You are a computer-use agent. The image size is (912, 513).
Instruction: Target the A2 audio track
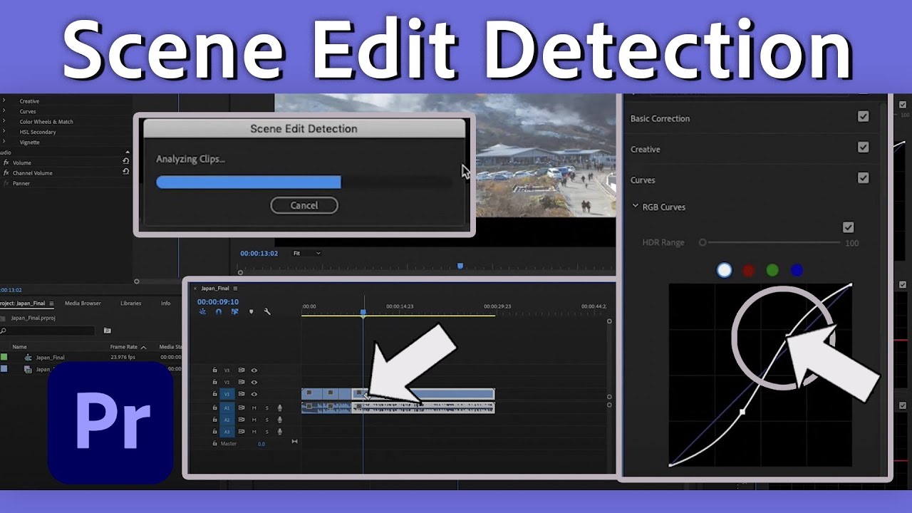click(227, 420)
